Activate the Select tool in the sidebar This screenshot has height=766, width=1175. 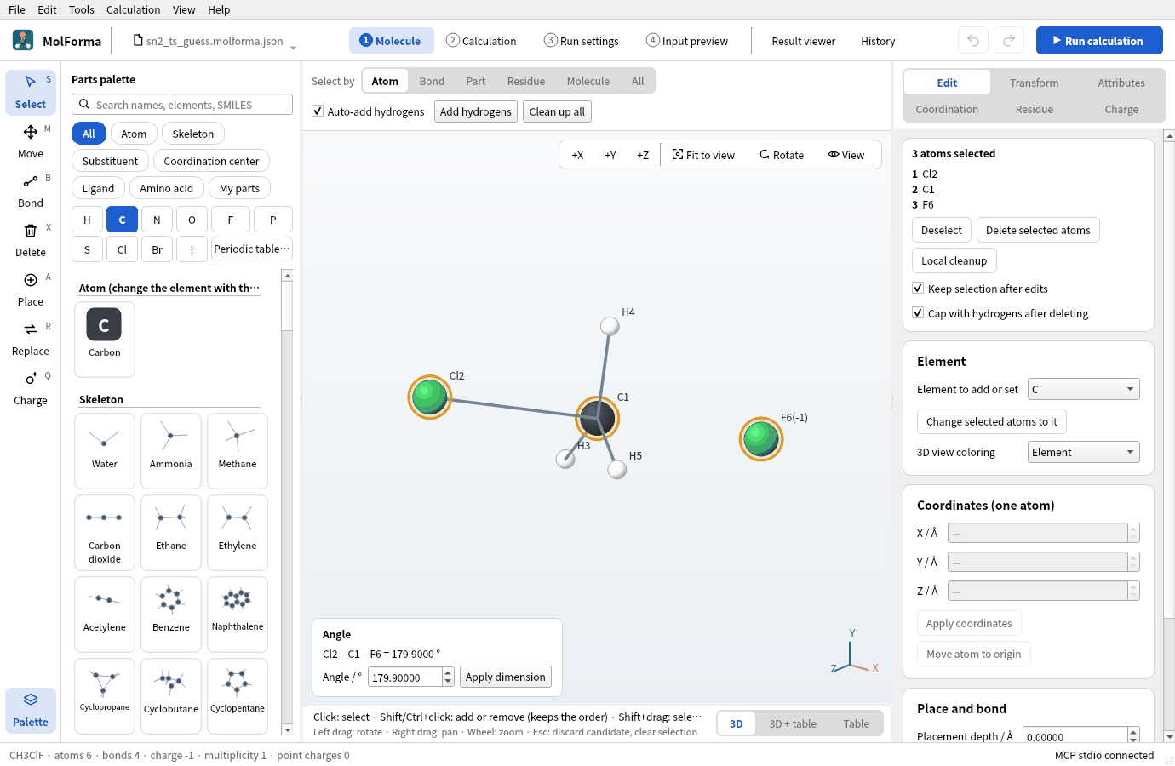pyautogui.click(x=31, y=92)
